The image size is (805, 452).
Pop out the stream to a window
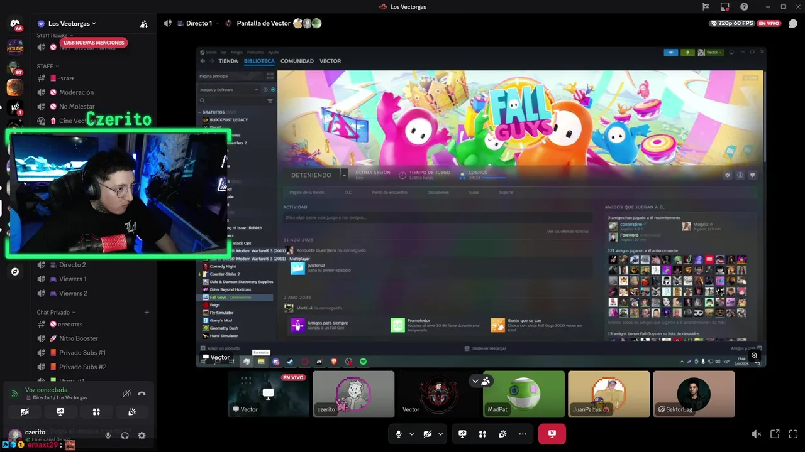click(x=775, y=434)
